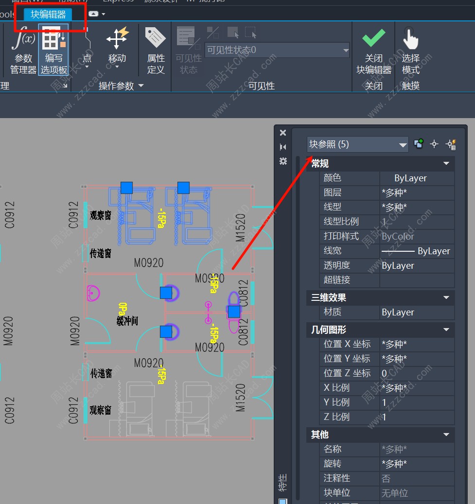This screenshot has width=475, height=504.
Task: Collapse the 几何图形 geometry section
Action: [446, 330]
